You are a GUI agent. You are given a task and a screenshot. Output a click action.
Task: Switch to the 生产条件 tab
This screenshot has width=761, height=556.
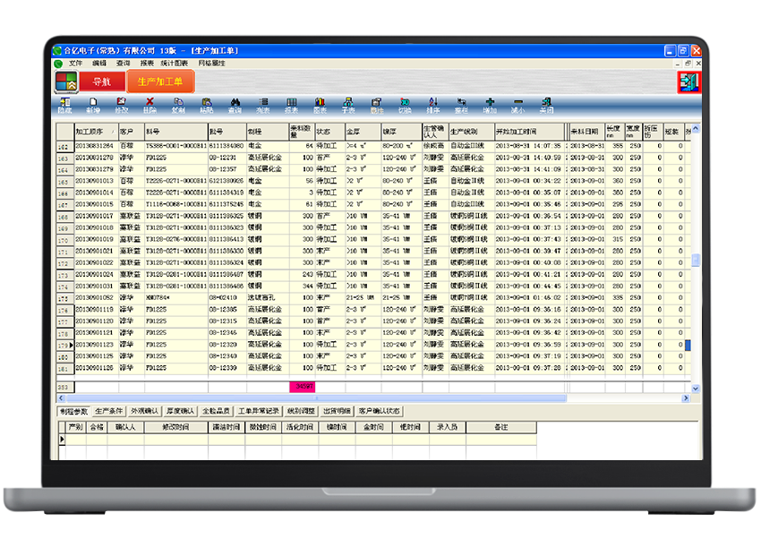tap(109, 411)
